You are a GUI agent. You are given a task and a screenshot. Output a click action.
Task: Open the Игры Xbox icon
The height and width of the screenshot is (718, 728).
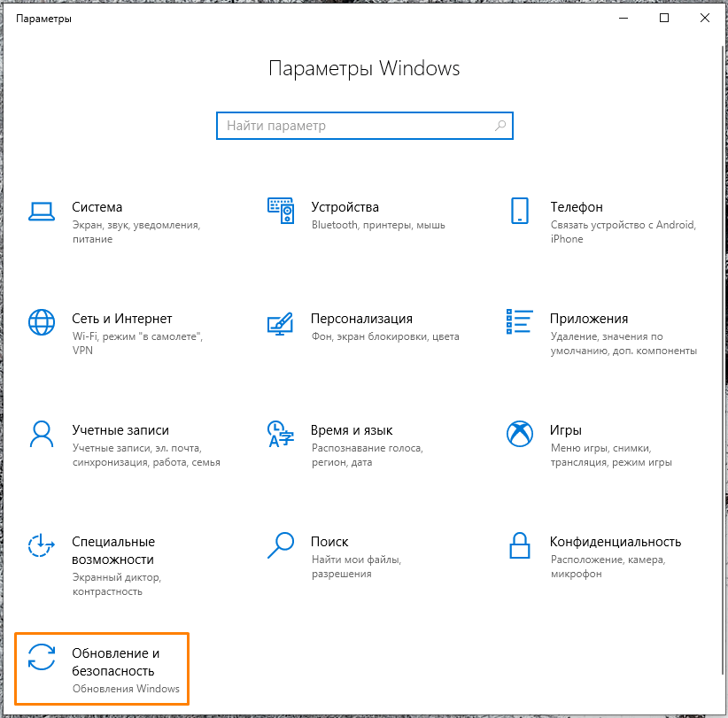pos(520,434)
